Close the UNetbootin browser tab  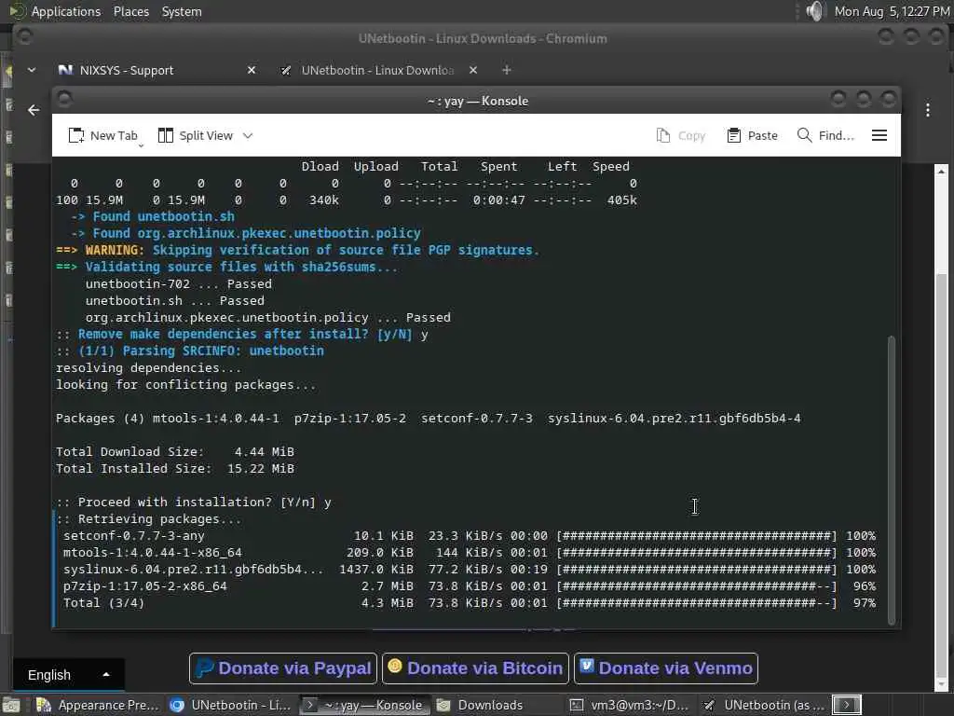click(473, 70)
